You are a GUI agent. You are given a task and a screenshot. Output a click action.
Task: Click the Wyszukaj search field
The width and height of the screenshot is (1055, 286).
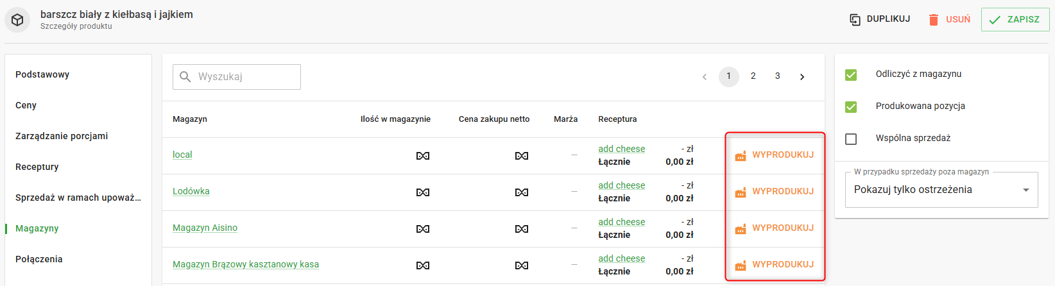coord(237,77)
